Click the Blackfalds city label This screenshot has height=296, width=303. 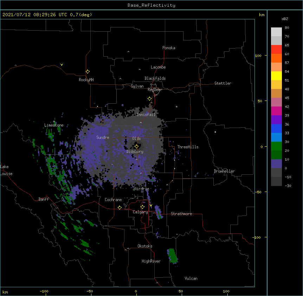pyautogui.click(x=155, y=78)
